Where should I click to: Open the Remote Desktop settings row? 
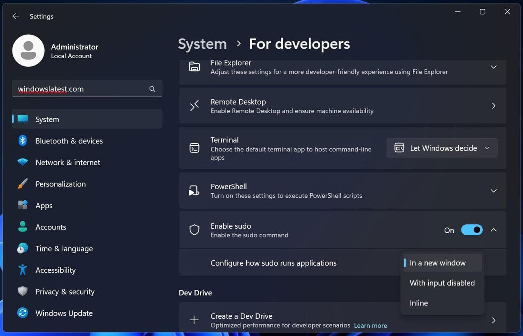tap(342, 106)
